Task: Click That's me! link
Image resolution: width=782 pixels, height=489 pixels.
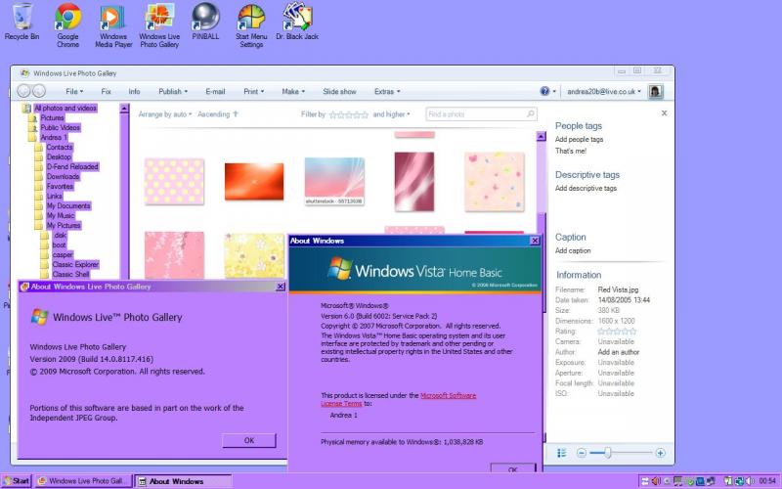Action: click(571, 151)
